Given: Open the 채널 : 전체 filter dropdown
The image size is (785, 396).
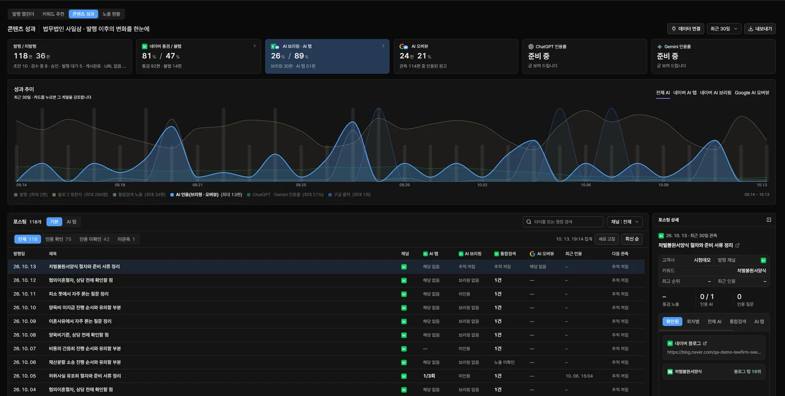Looking at the screenshot, I should [625, 222].
